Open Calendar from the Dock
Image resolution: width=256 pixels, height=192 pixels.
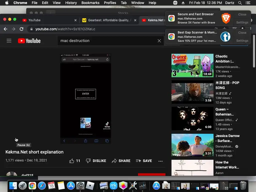[x=51, y=186]
